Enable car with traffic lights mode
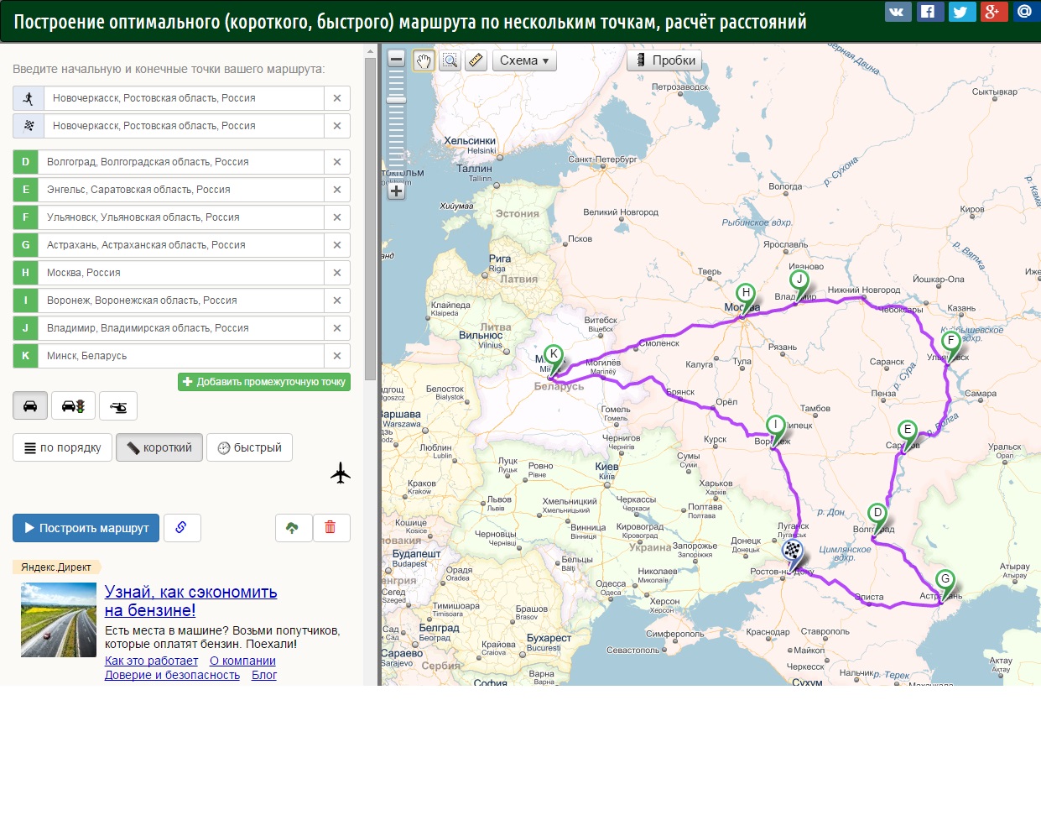1041x831 pixels. click(73, 406)
